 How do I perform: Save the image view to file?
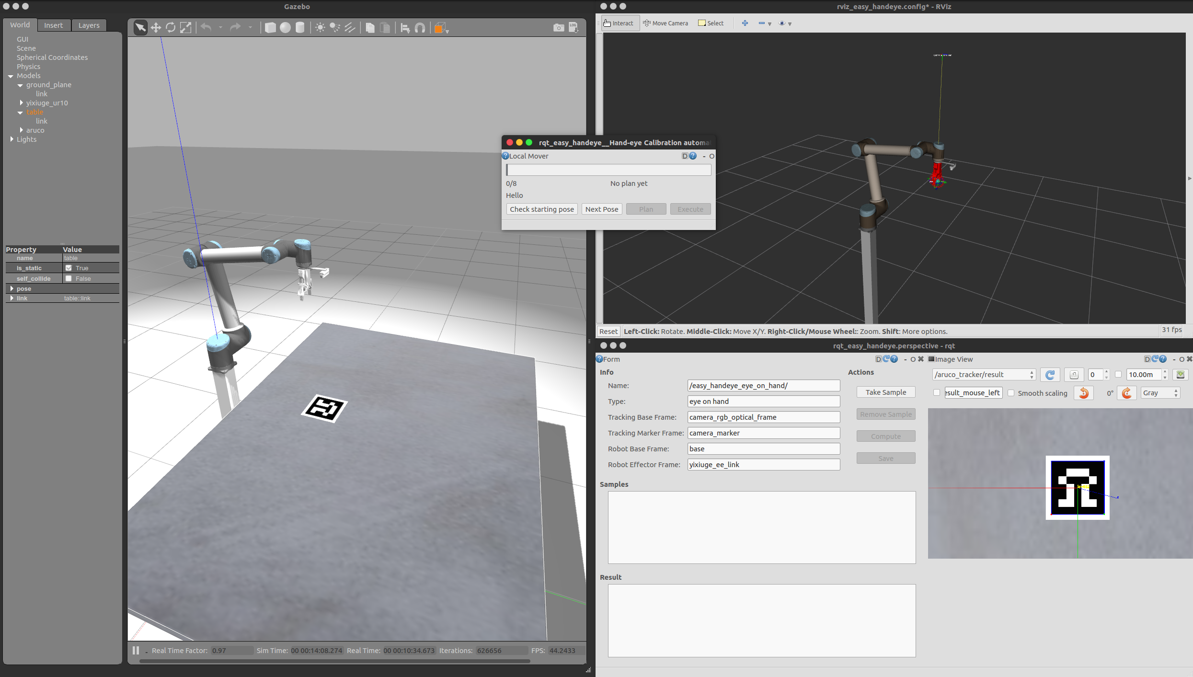1181,375
